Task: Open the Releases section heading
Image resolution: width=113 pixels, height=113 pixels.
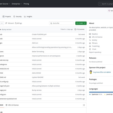Action: 93,58
